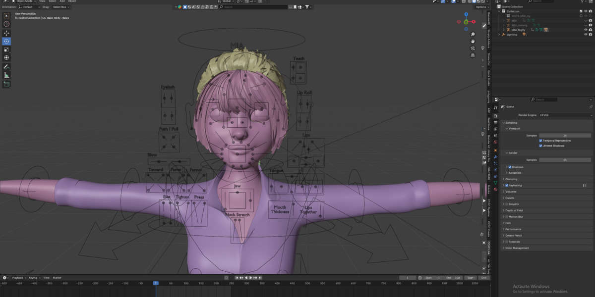This screenshot has width=595, height=297.
Task: Adjust the Viewport Samples value field
Action: pos(565,135)
